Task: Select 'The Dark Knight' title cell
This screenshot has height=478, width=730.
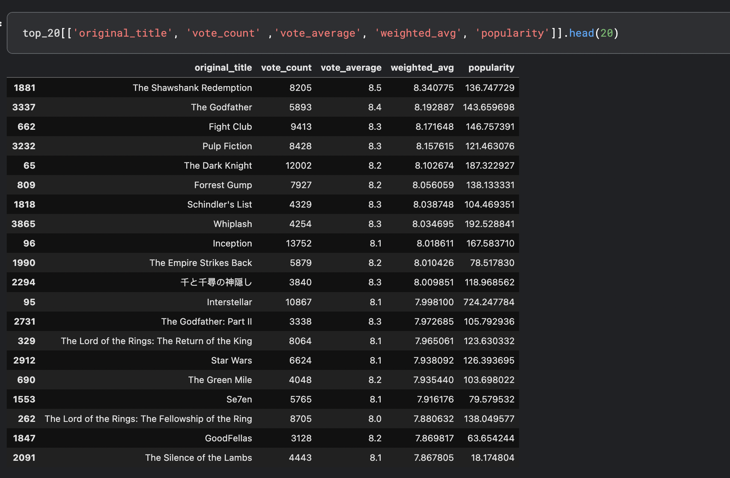Action: point(218,166)
